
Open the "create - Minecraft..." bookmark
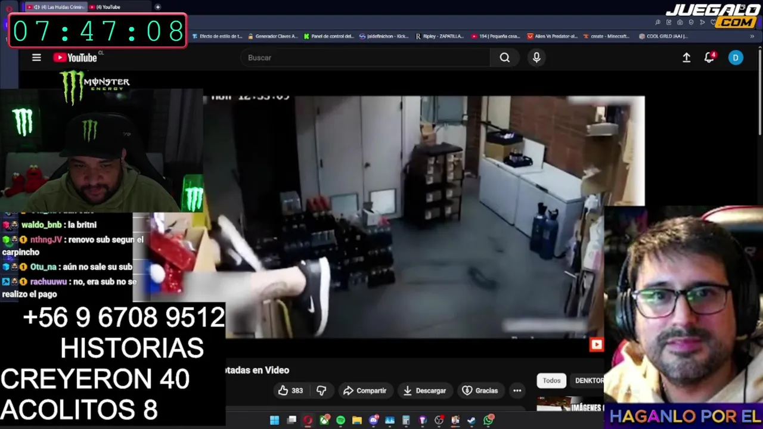607,36
